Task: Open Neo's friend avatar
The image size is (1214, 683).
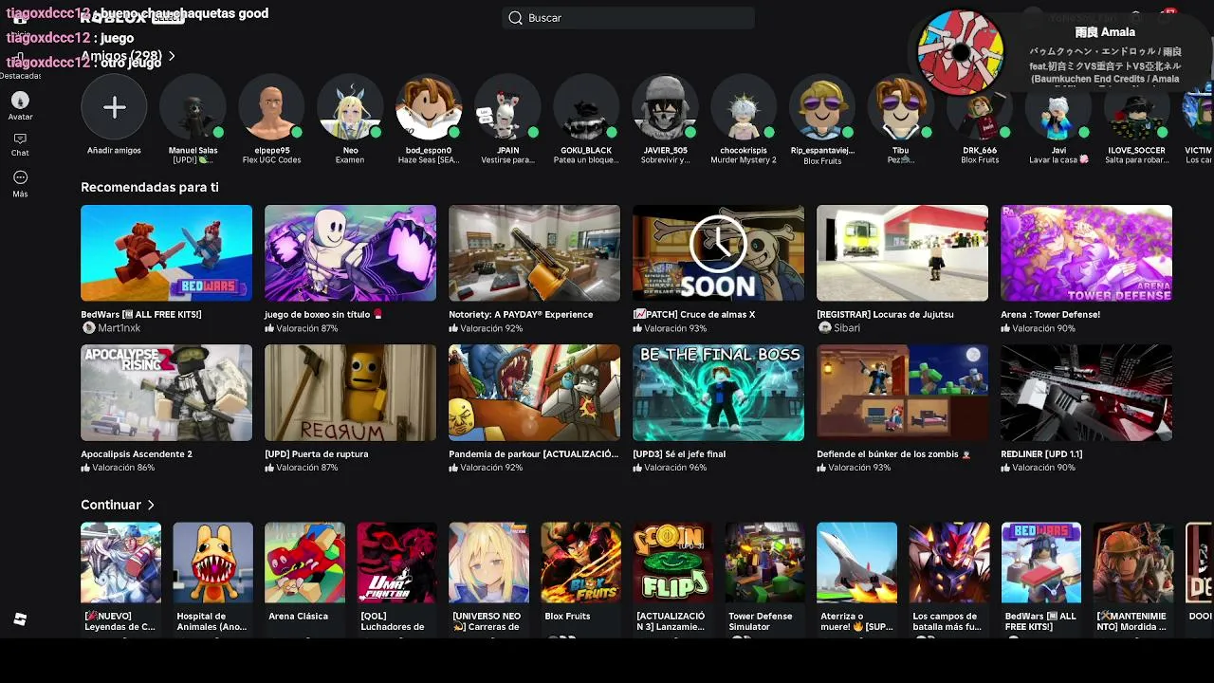Action: 350,107
